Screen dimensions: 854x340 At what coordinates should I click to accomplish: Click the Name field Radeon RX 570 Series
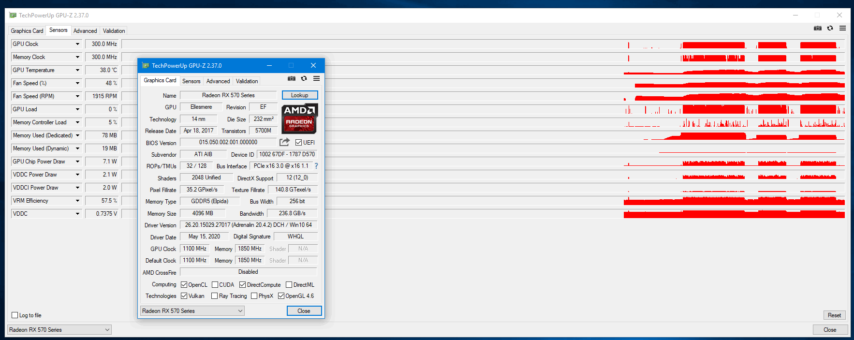tap(228, 95)
